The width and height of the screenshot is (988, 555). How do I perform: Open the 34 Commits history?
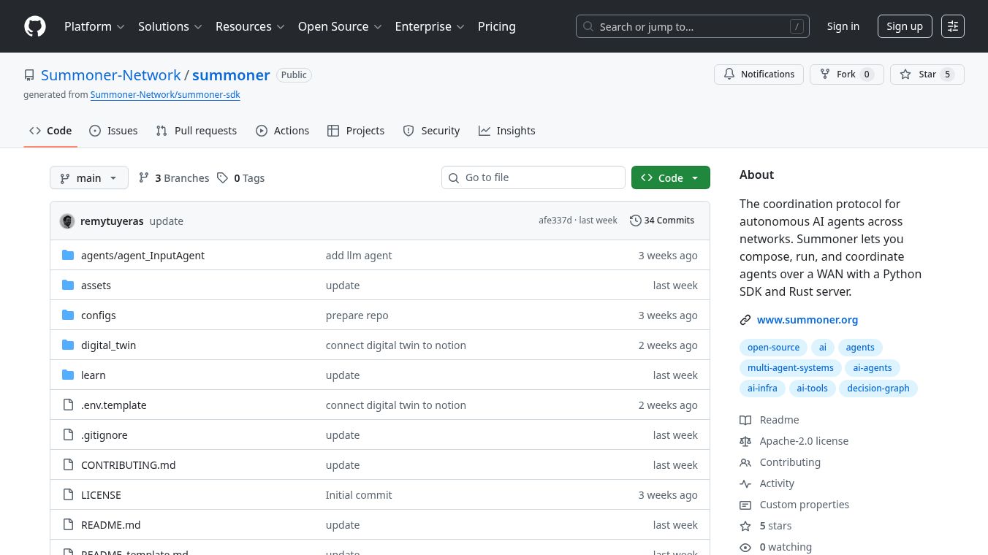coord(662,221)
